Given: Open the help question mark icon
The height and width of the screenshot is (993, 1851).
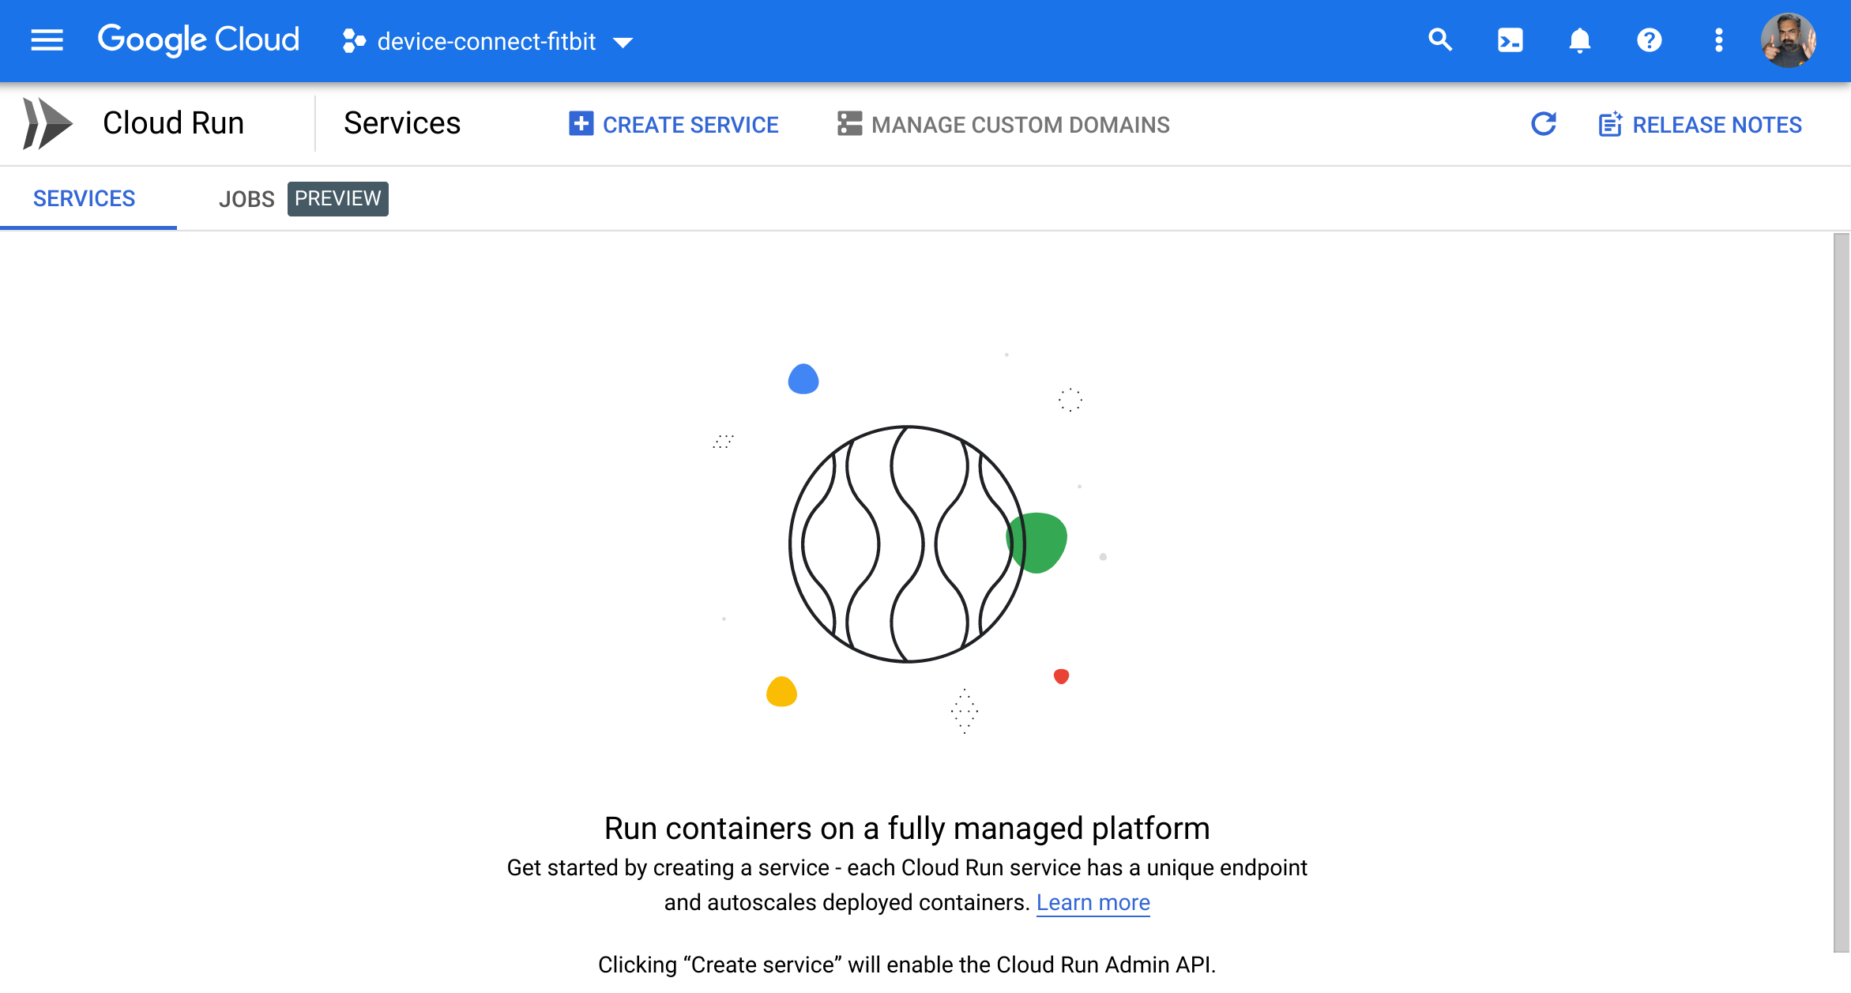Looking at the screenshot, I should tap(1649, 40).
